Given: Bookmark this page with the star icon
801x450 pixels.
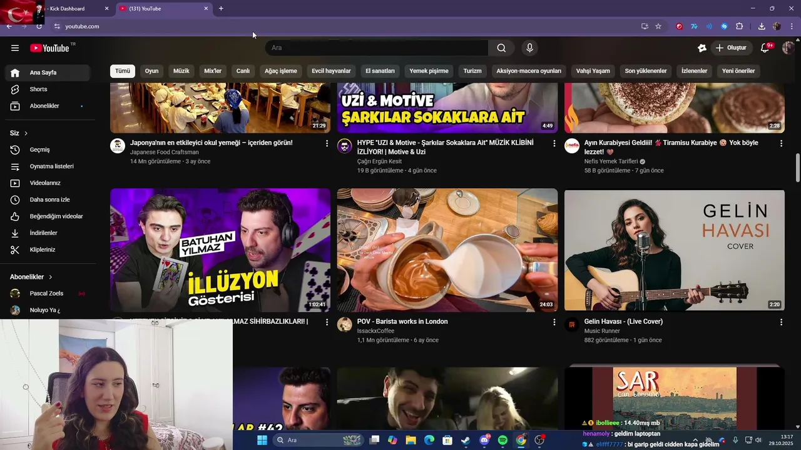Looking at the screenshot, I should 658,26.
